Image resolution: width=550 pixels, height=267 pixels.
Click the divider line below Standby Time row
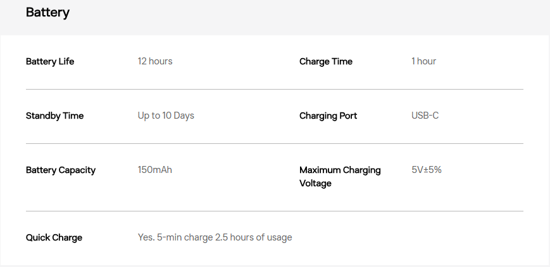(x=274, y=143)
